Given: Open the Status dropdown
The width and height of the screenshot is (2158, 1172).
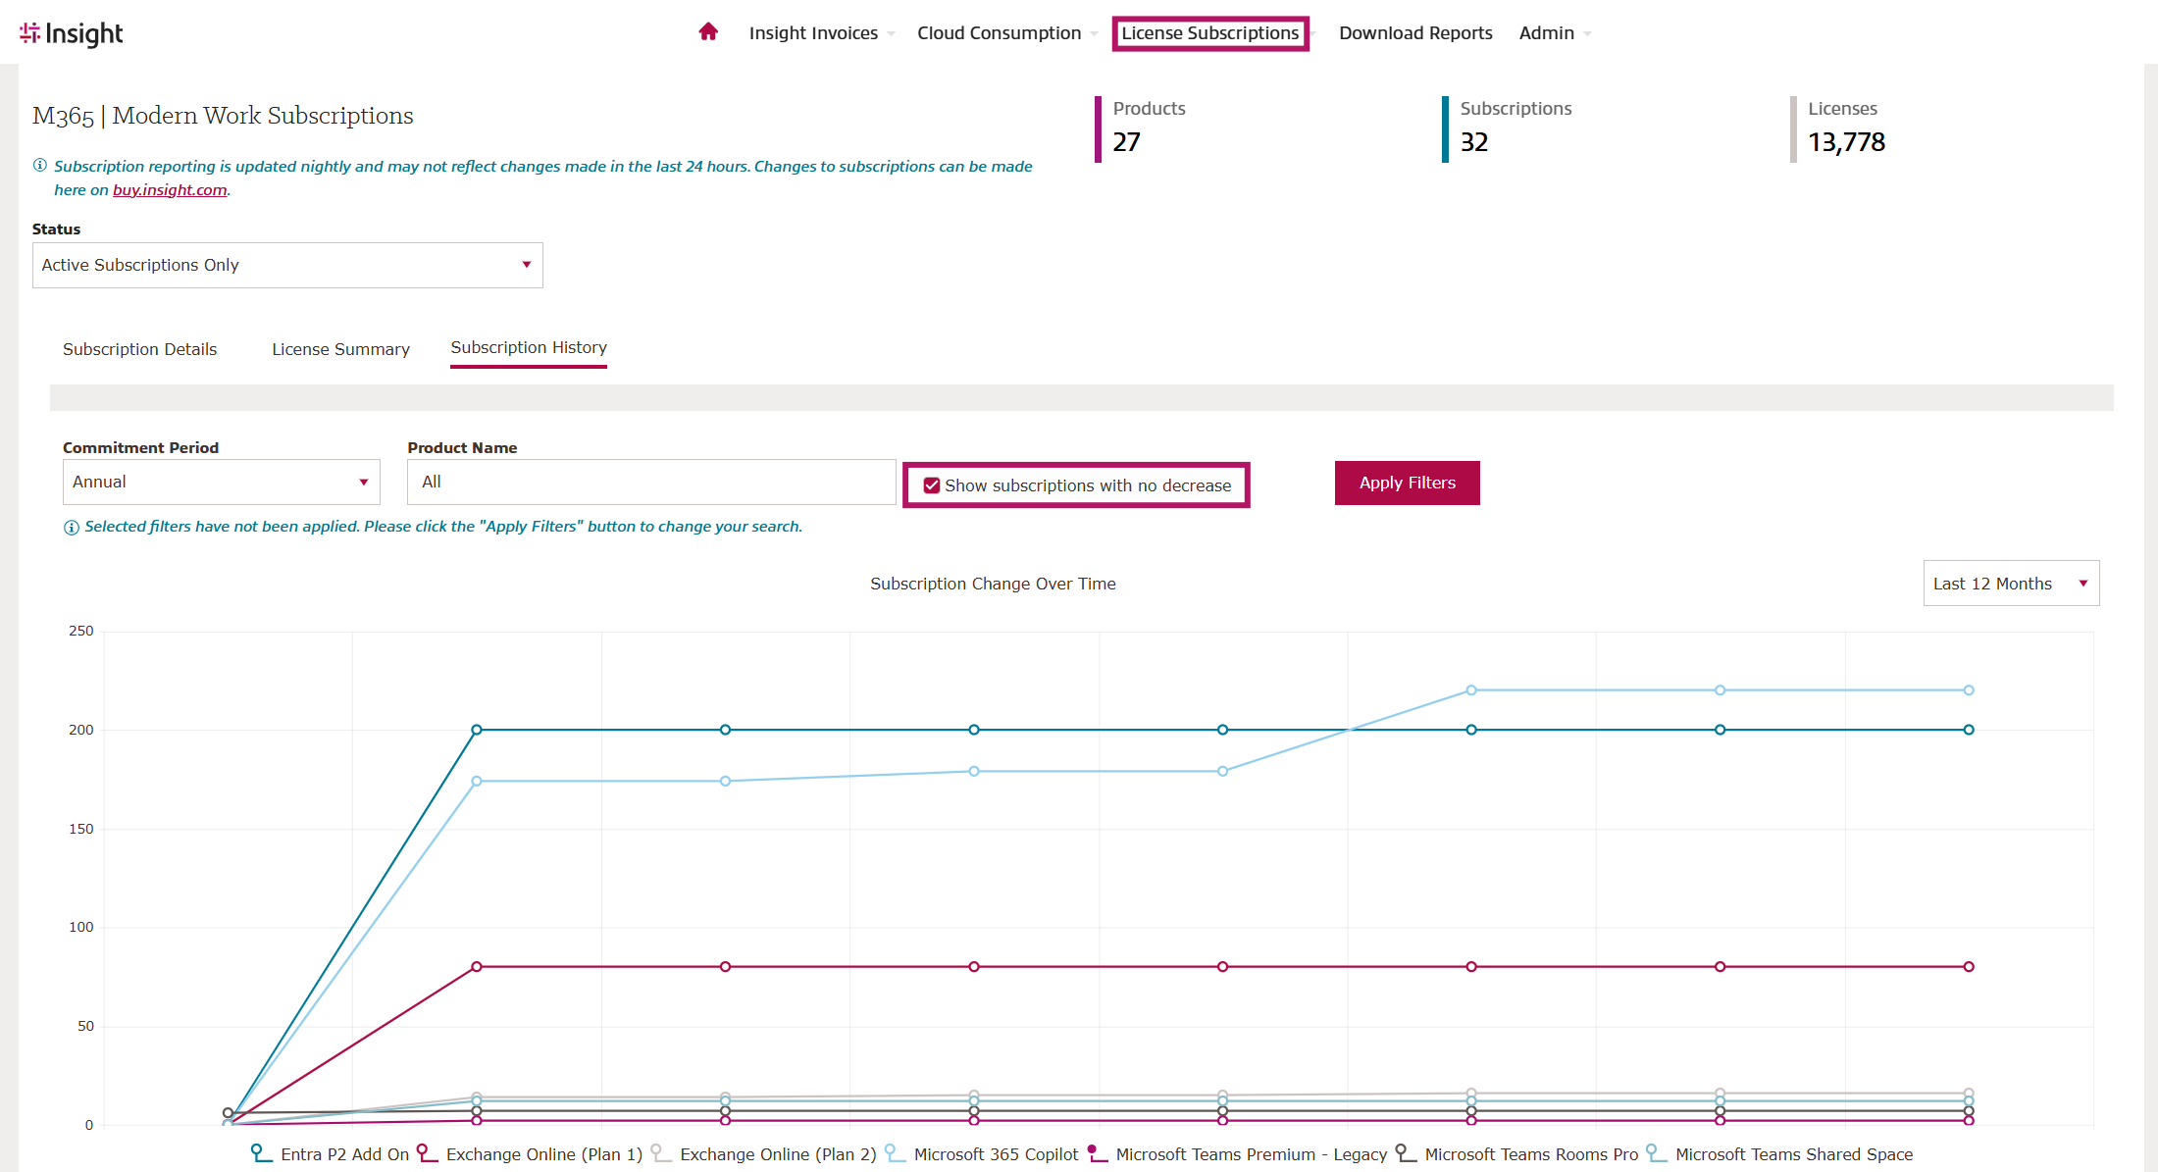Looking at the screenshot, I should (x=287, y=265).
